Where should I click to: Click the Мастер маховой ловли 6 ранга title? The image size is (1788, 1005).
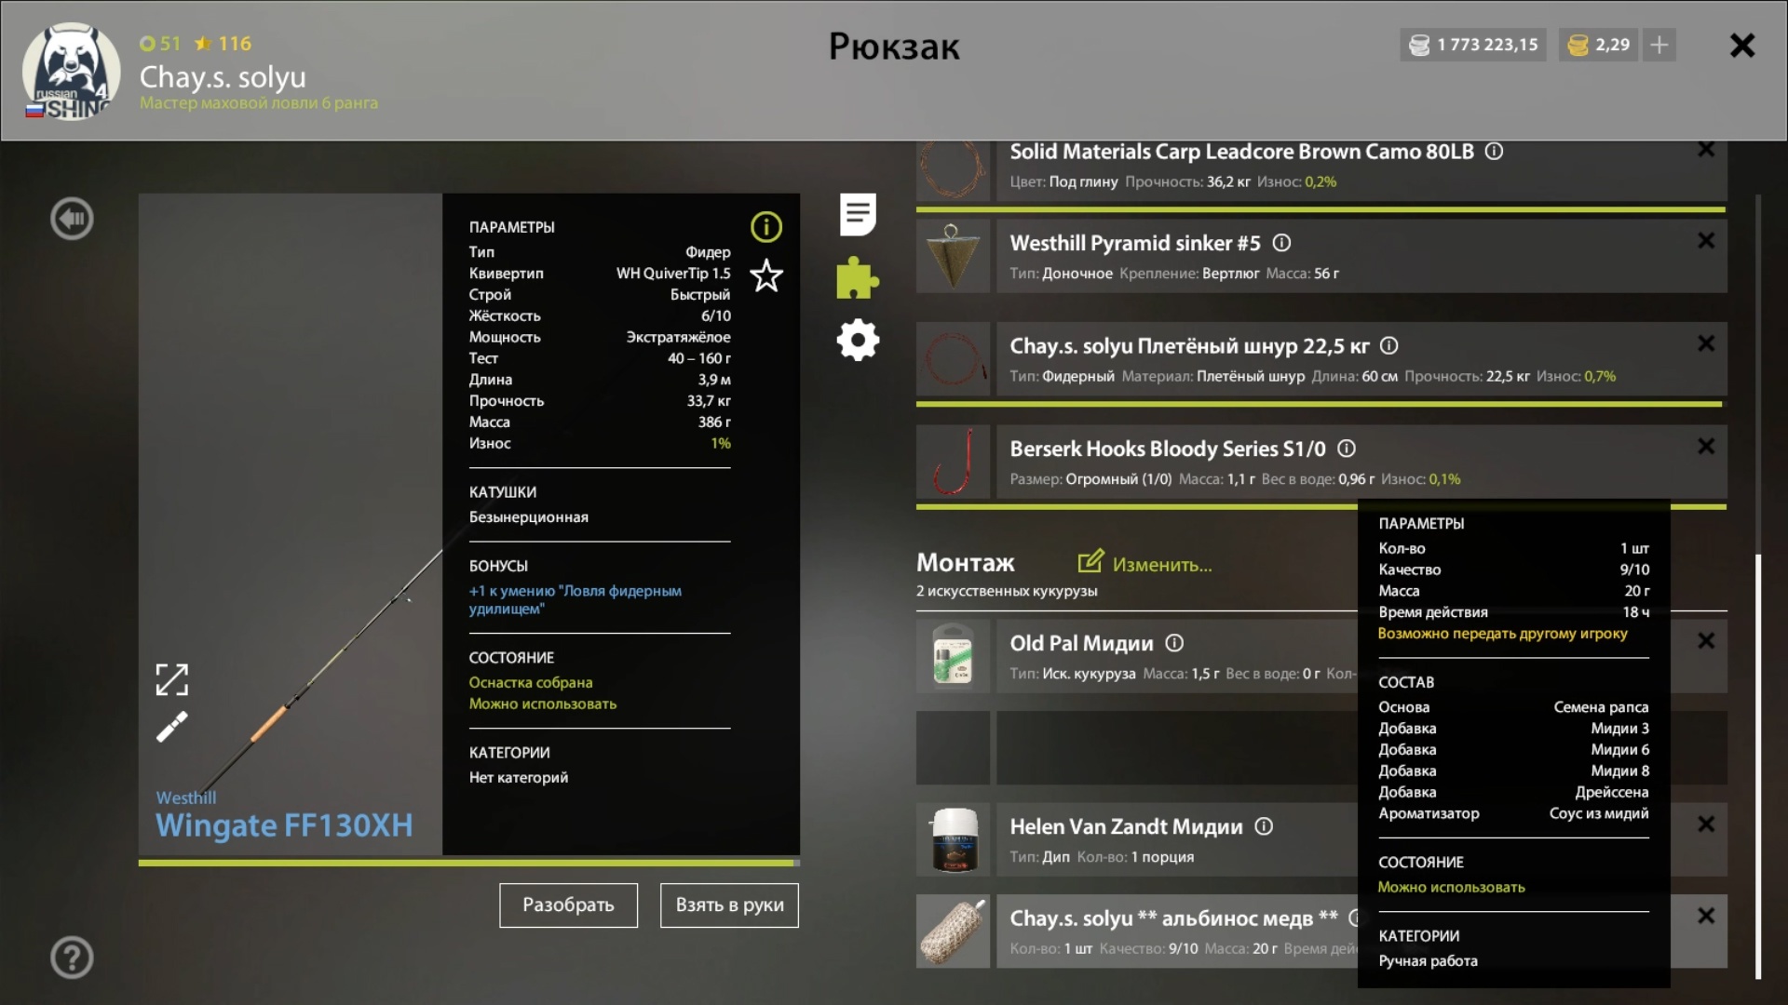[x=259, y=102]
